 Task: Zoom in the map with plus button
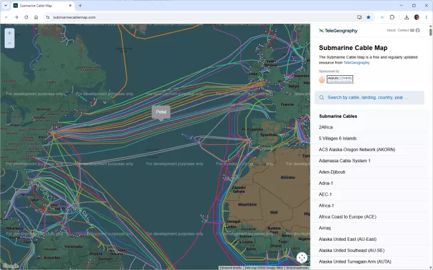(10, 33)
